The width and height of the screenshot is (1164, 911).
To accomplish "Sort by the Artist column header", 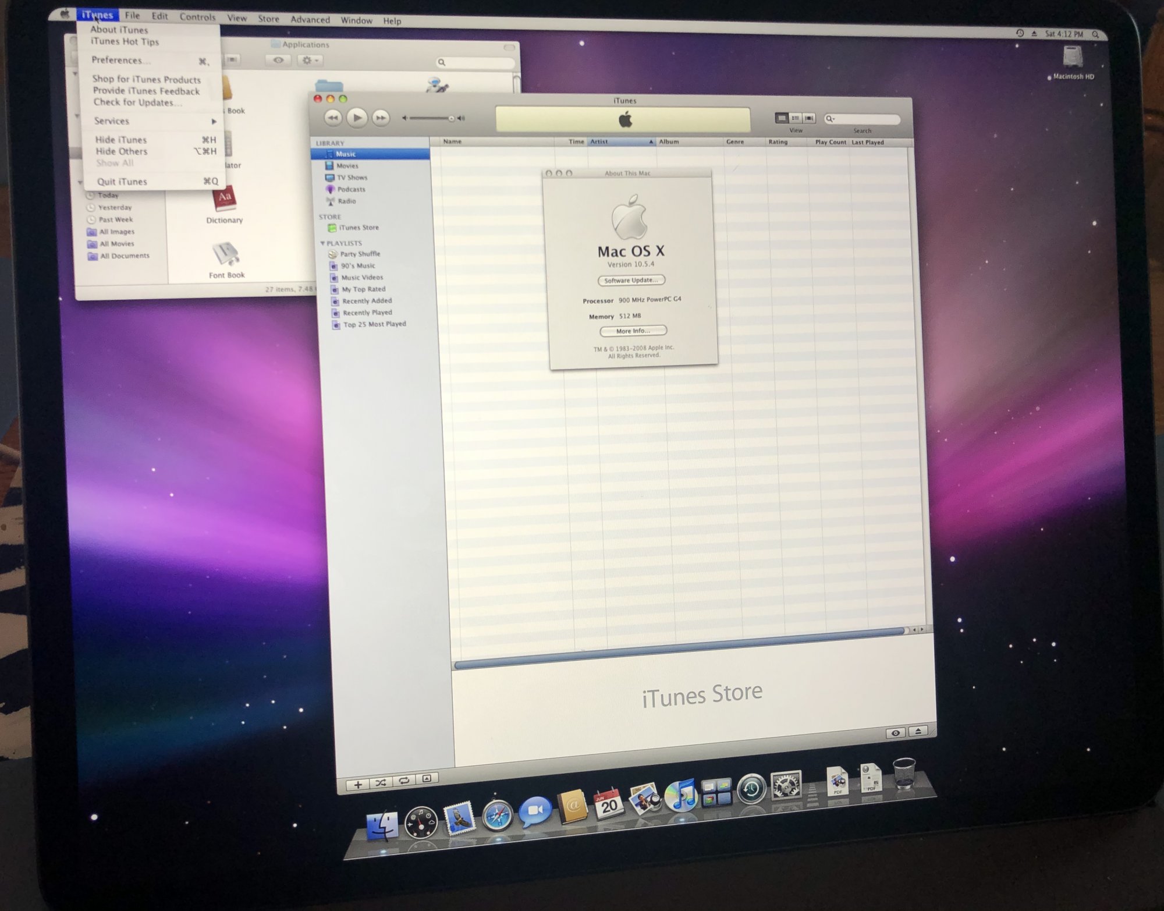I will (621, 141).
